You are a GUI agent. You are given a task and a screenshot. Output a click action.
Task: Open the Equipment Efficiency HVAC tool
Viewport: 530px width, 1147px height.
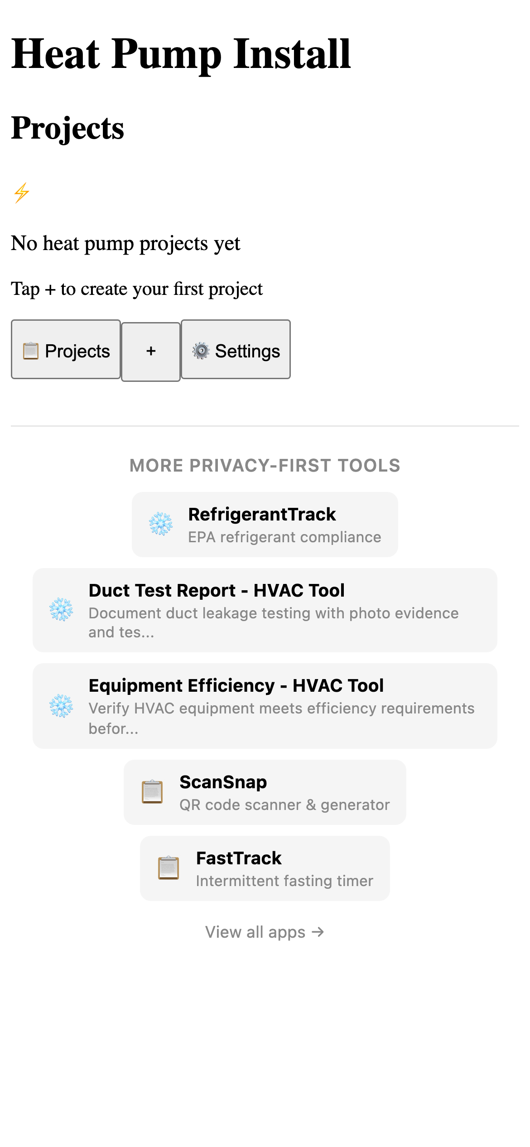click(x=265, y=706)
